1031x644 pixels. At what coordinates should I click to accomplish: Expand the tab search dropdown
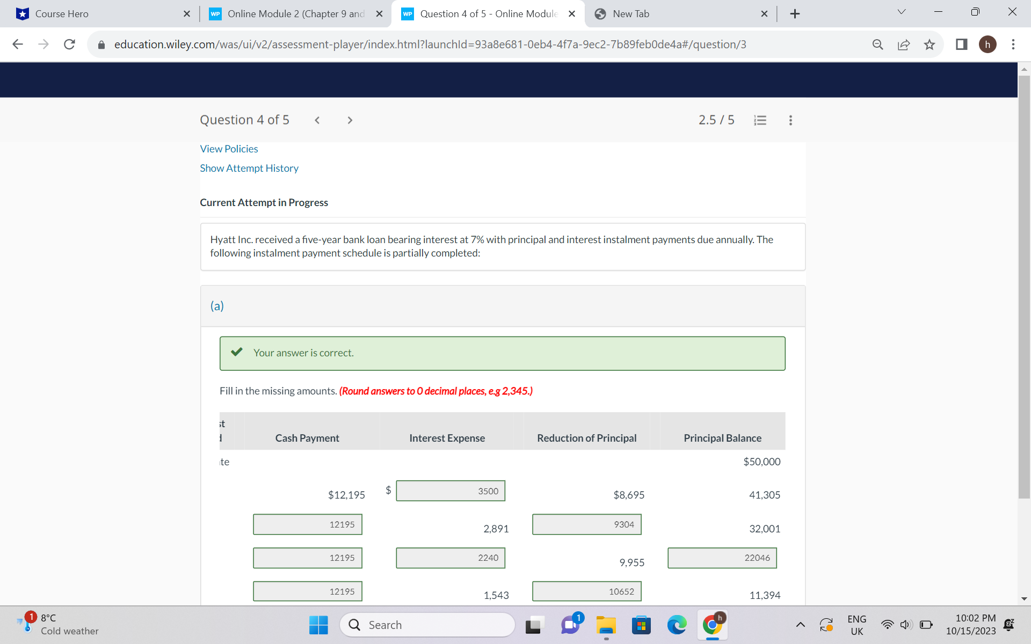(902, 12)
